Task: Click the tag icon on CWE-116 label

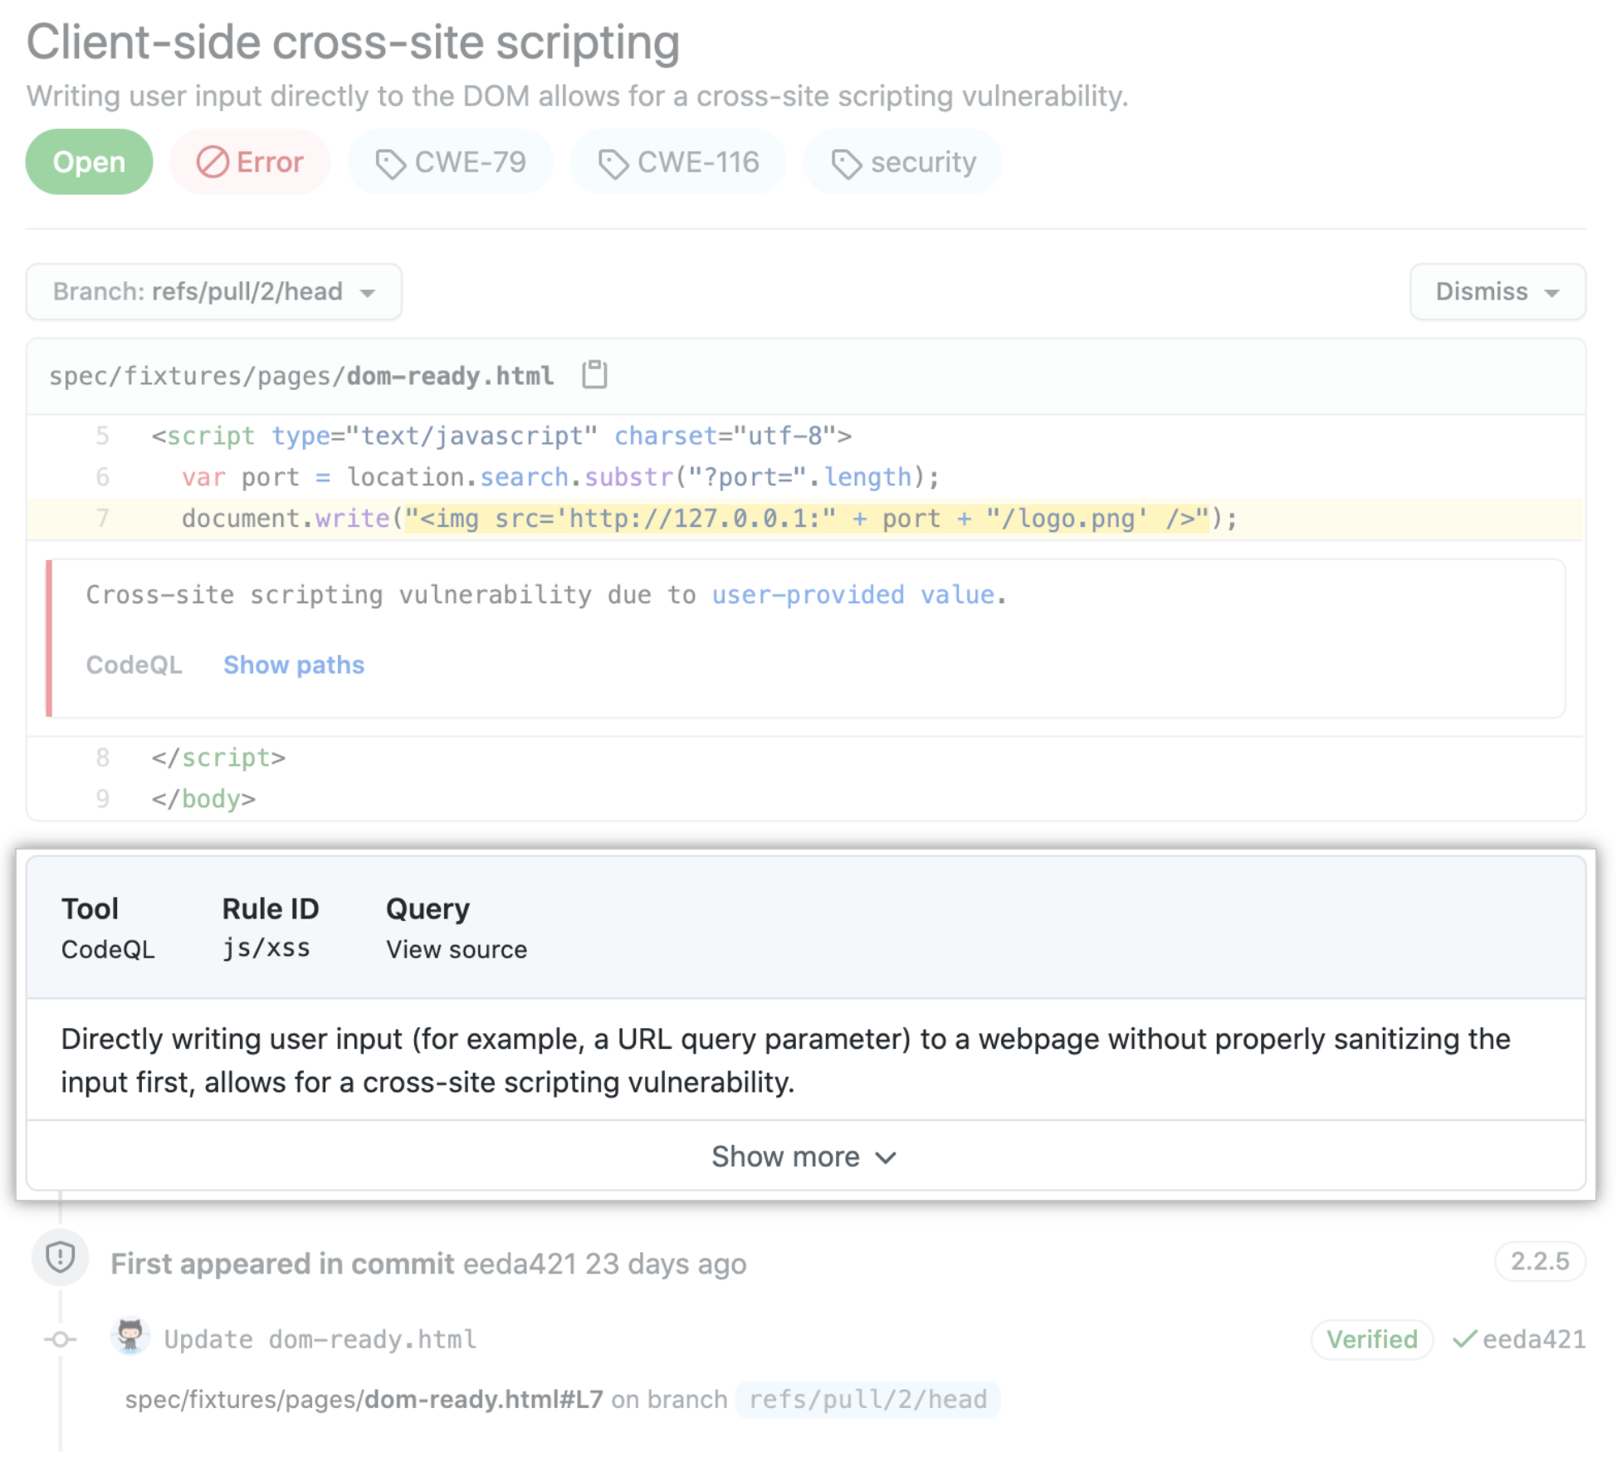Action: click(614, 163)
